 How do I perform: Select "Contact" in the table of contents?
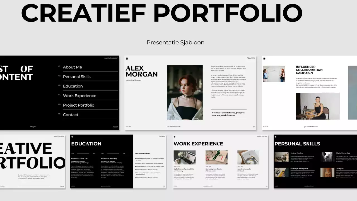(71, 114)
